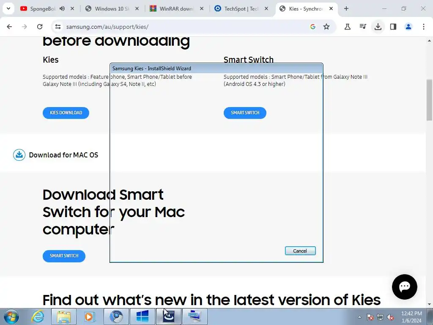Click the Kies heading text
Screen dimensions: 433x325
pos(51,60)
